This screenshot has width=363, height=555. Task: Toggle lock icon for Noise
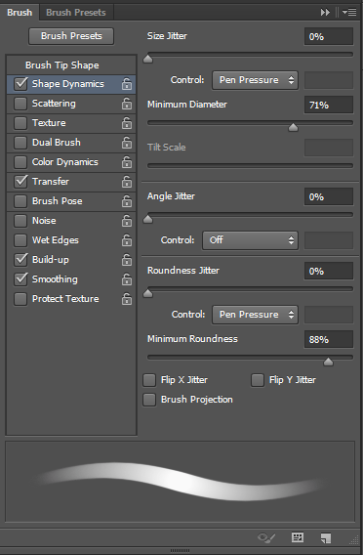coord(127,221)
